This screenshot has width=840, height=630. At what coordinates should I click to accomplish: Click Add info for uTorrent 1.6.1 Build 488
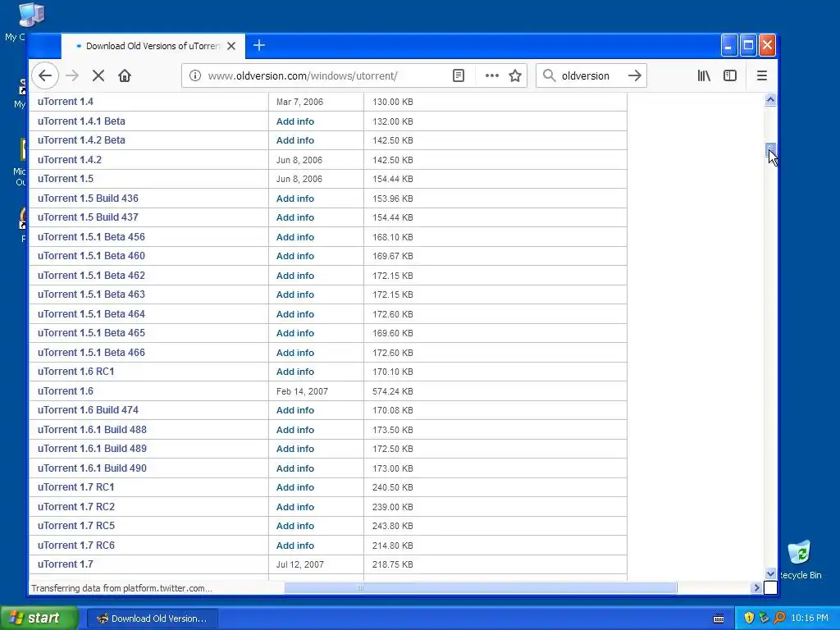pos(295,430)
